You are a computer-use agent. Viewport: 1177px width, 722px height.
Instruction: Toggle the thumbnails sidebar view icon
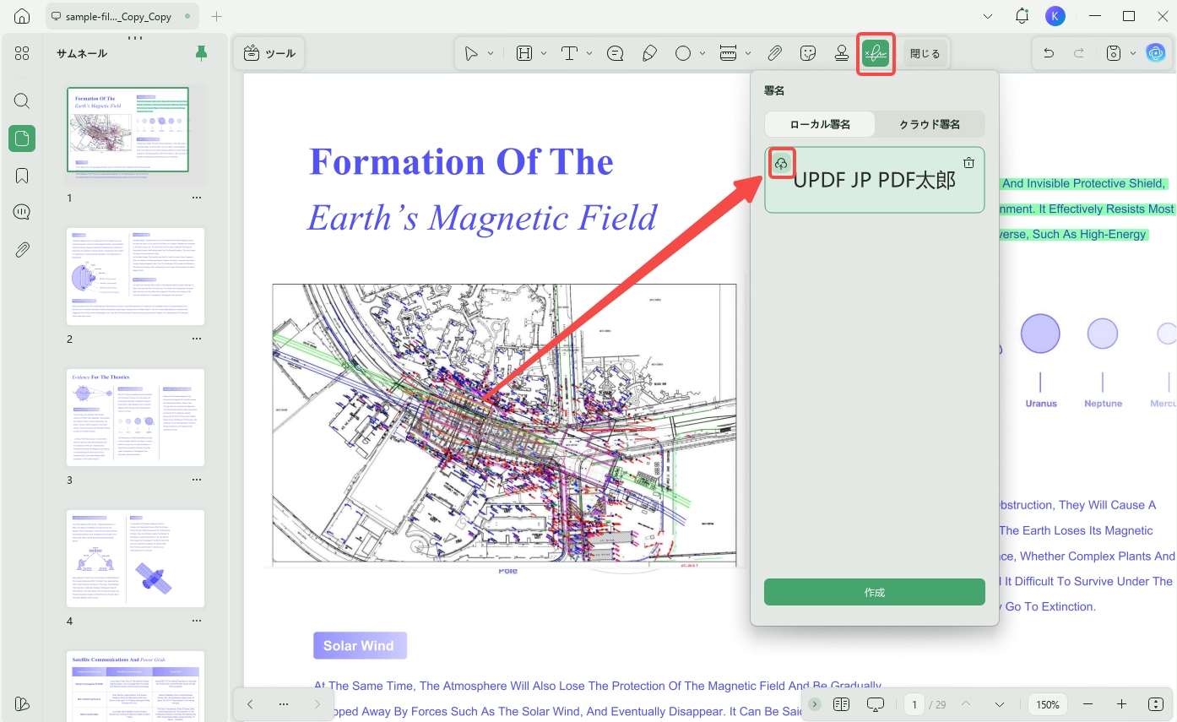click(22, 138)
